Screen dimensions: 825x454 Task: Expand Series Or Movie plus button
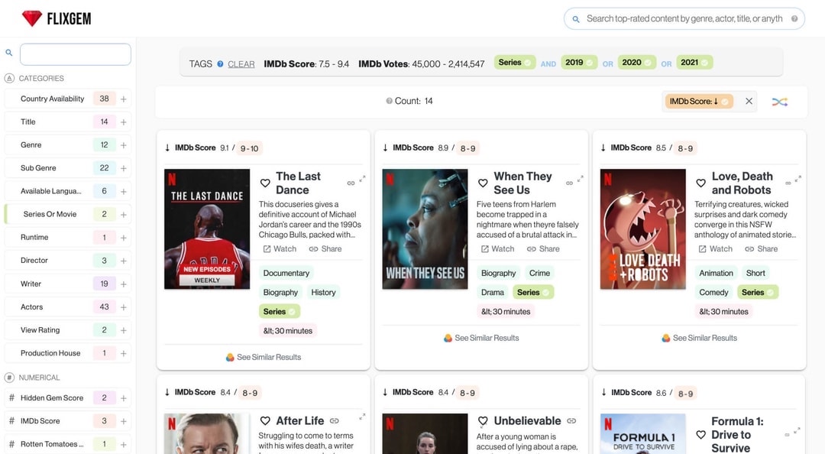pyautogui.click(x=123, y=215)
